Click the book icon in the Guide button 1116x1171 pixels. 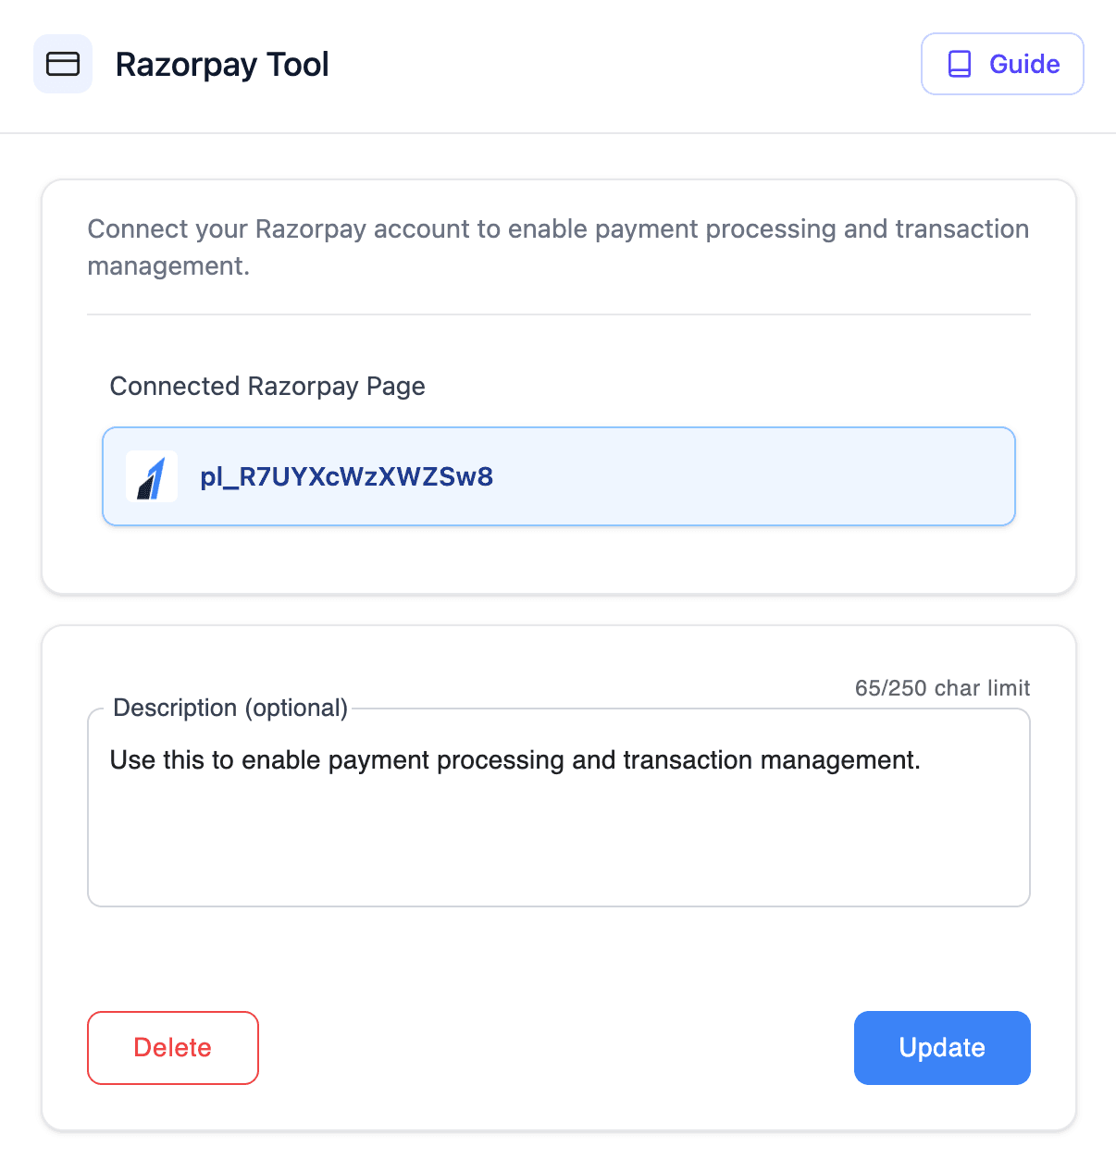point(960,64)
